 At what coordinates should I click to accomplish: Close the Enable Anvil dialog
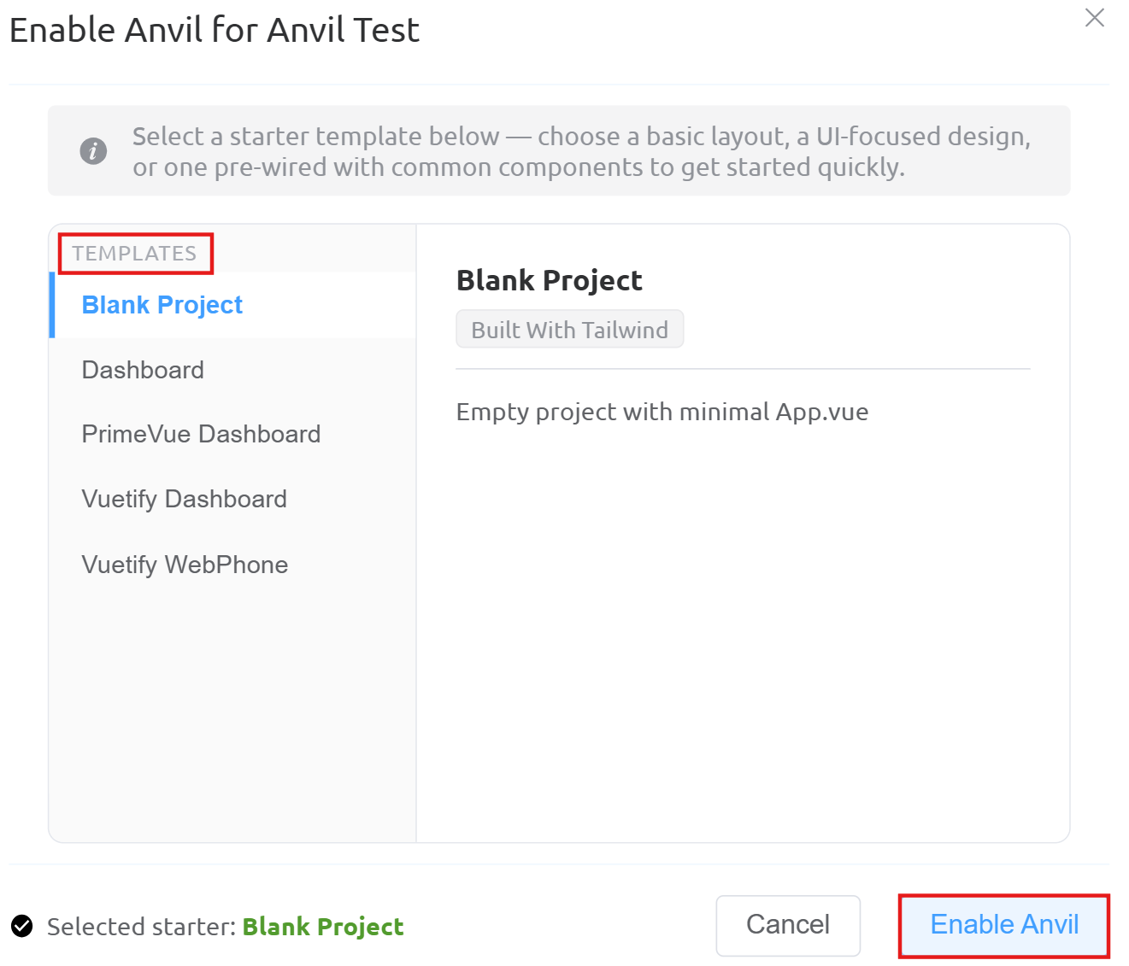click(x=1094, y=18)
